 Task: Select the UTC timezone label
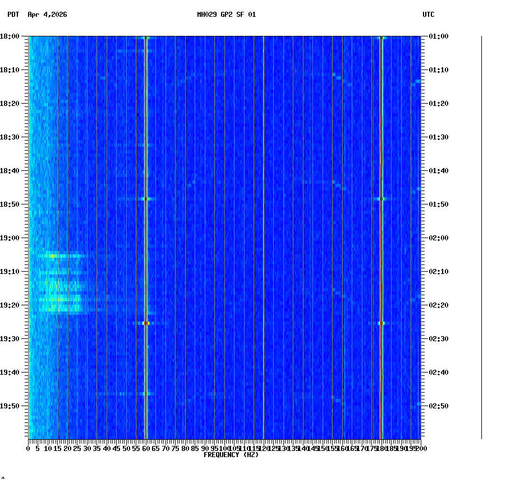pyautogui.click(x=428, y=15)
